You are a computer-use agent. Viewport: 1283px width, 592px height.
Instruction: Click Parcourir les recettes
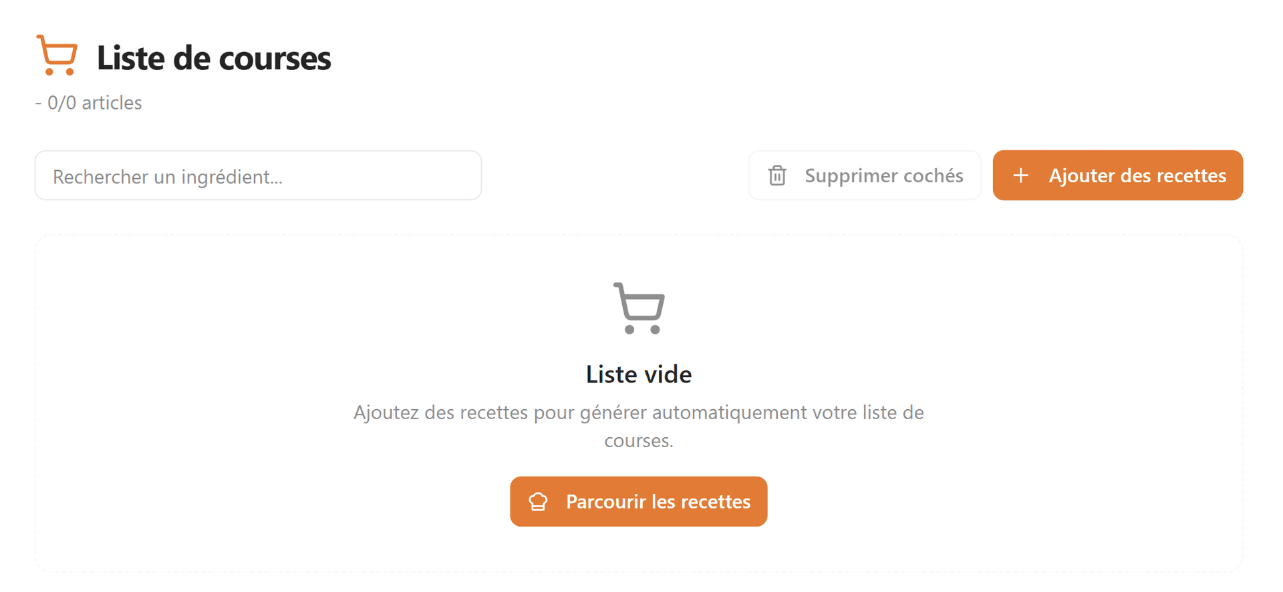click(638, 501)
